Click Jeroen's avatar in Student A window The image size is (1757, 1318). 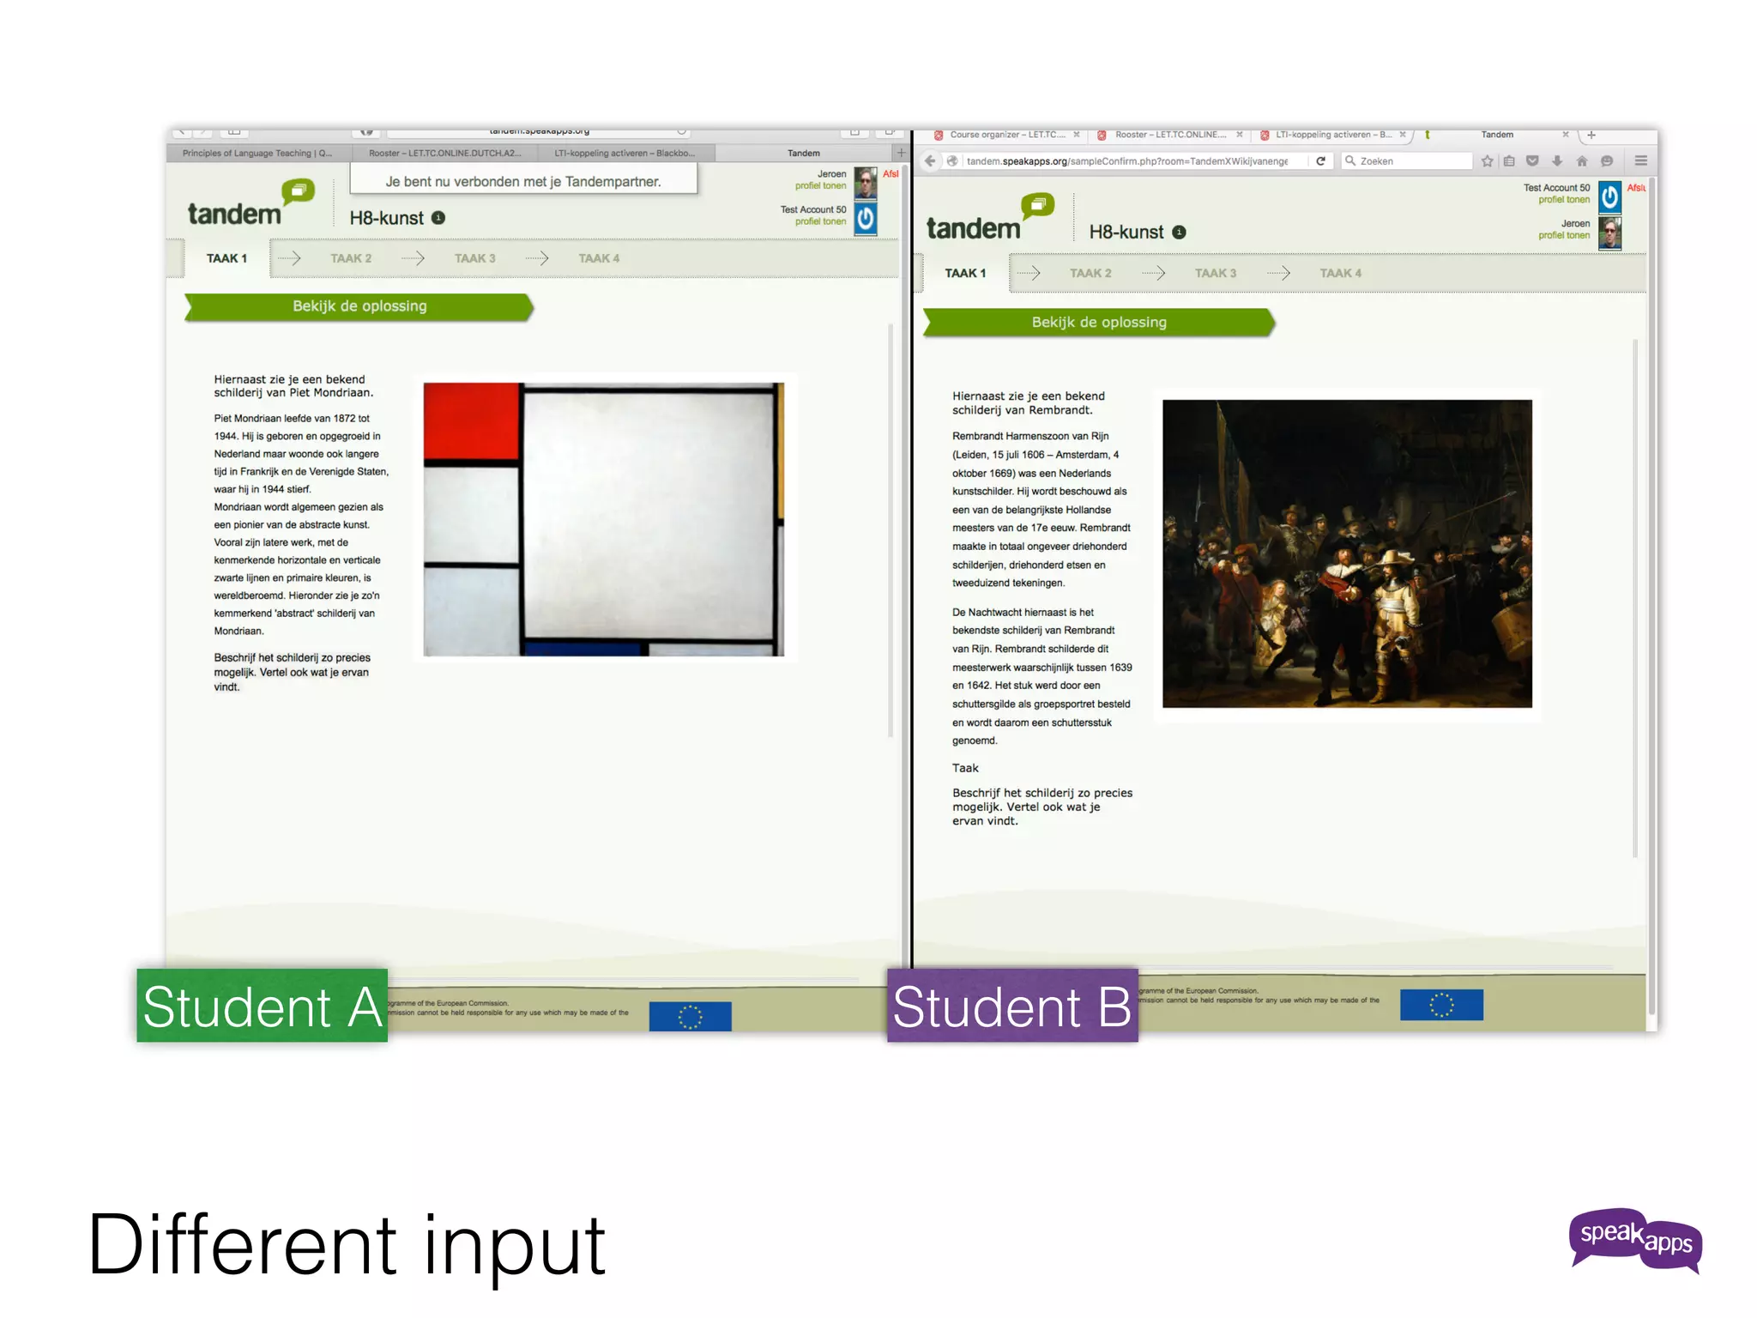866,183
